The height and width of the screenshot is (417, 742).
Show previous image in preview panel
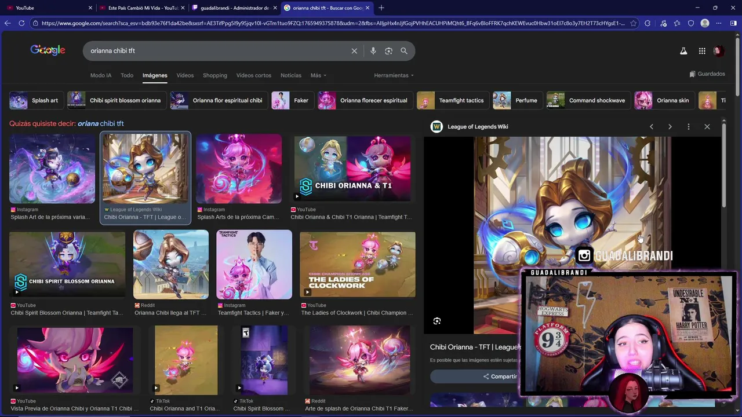click(652, 126)
